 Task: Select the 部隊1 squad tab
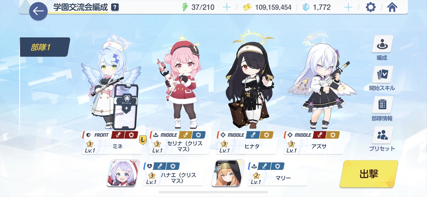[x=44, y=47]
